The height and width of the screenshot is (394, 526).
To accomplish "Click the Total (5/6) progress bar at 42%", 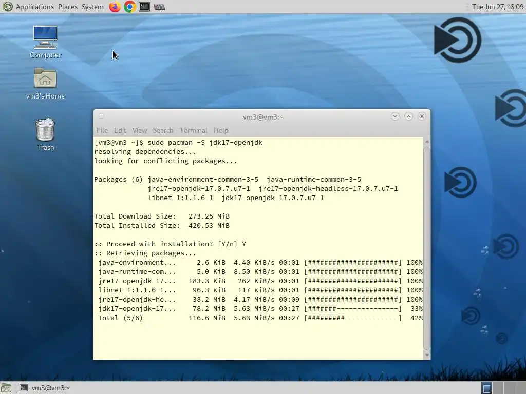I will click(x=353, y=318).
